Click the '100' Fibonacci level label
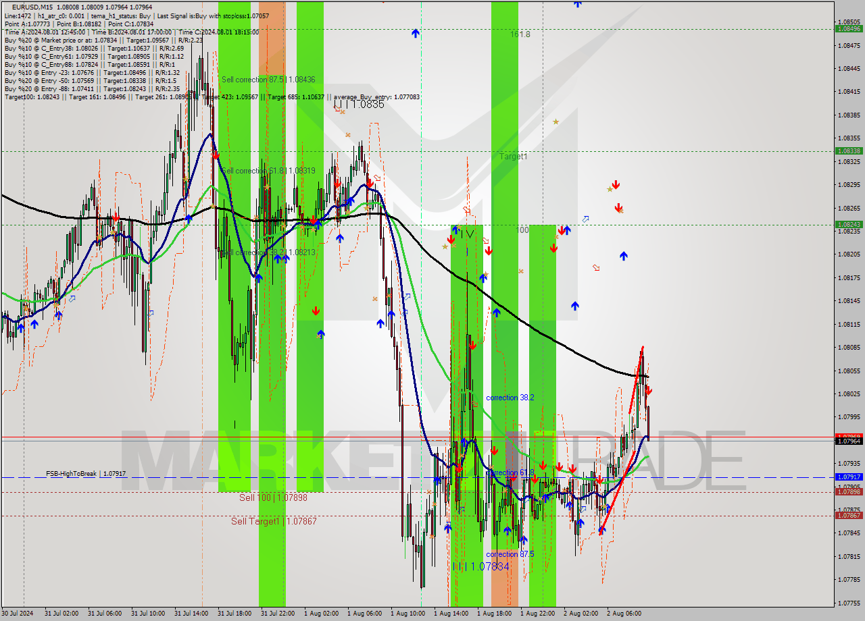The height and width of the screenshot is (621, 865). tap(522, 230)
